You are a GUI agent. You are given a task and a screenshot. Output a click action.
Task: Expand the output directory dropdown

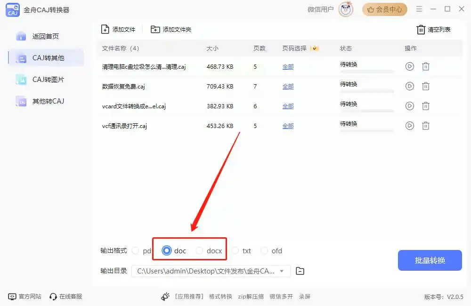click(282, 271)
